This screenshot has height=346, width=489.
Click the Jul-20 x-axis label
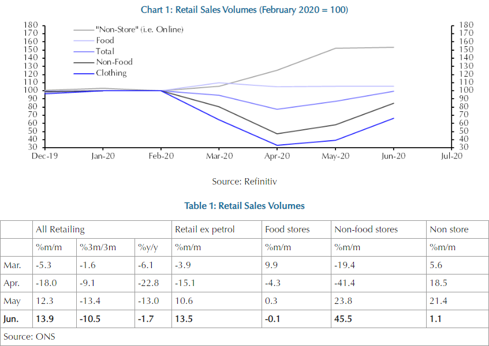click(x=450, y=156)
